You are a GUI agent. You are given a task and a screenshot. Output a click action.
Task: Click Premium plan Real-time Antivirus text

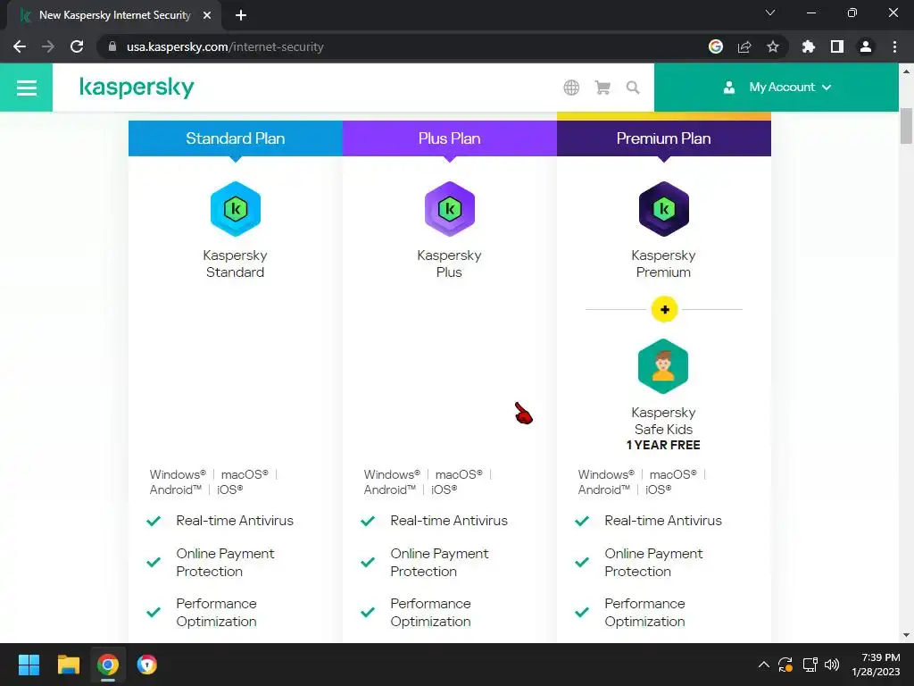click(663, 521)
